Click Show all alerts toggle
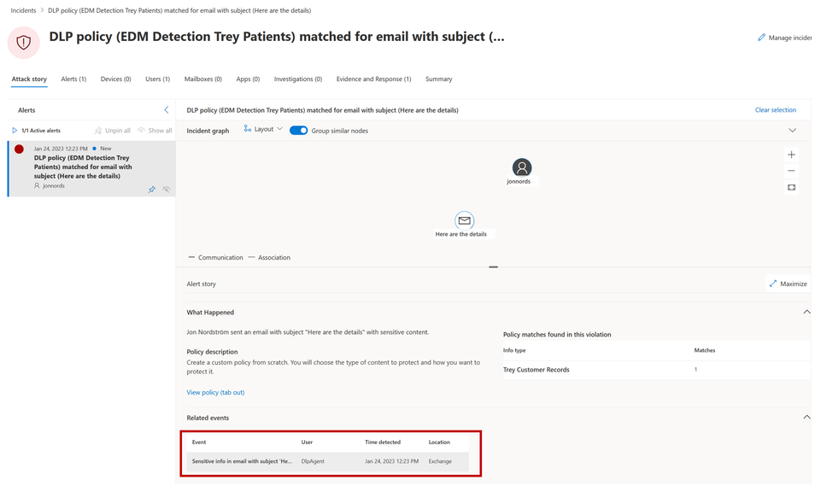This screenshot has width=815, height=492. coord(155,131)
